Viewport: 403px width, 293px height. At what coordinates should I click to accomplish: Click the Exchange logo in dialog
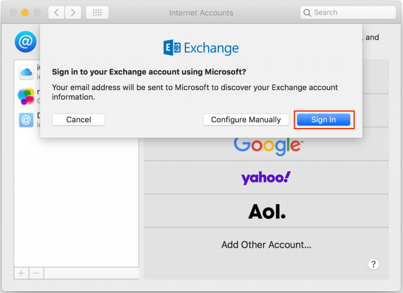click(x=201, y=48)
